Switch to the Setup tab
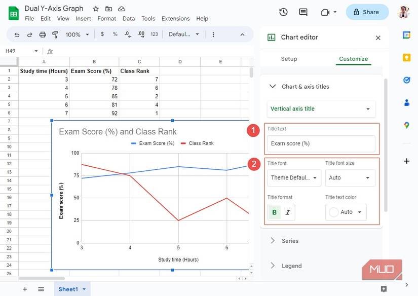The width and height of the screenshot is (418, 296). tap(289, 59)
